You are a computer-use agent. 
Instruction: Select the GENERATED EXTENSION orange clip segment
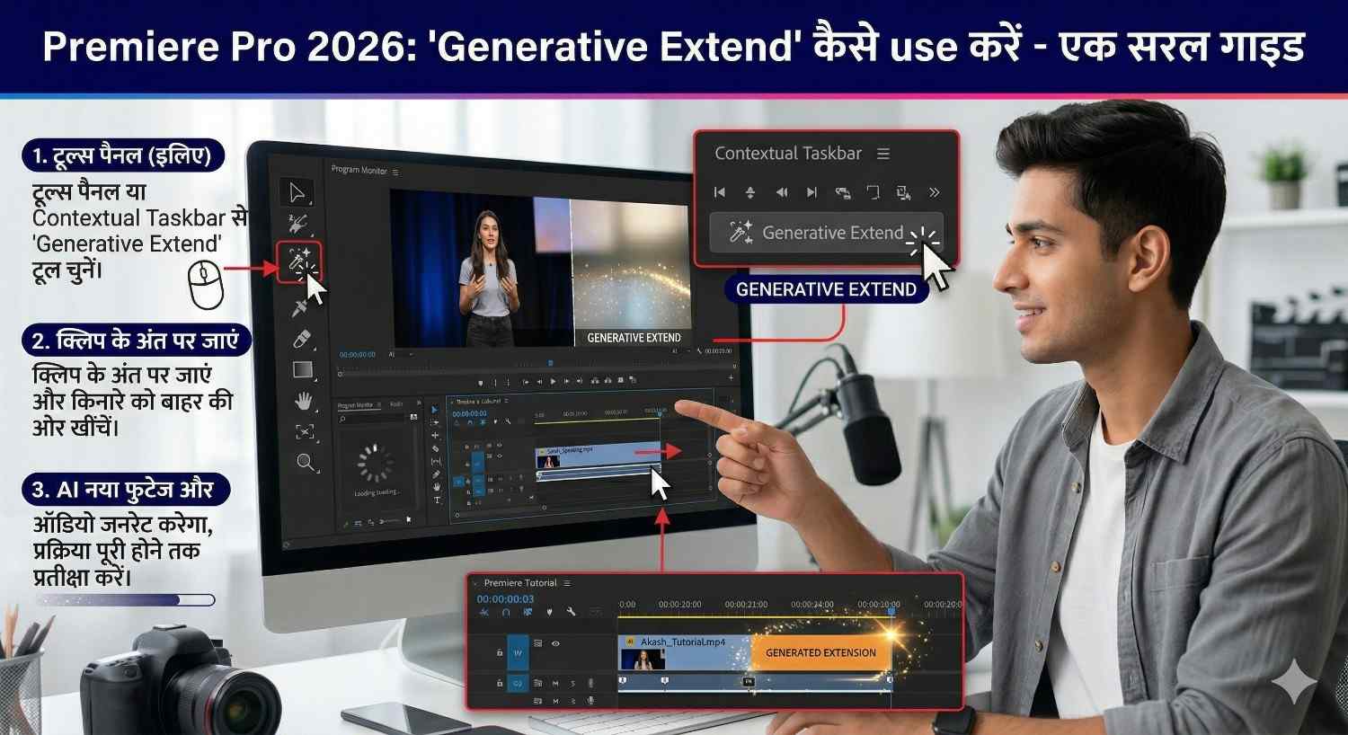[820, 652]
